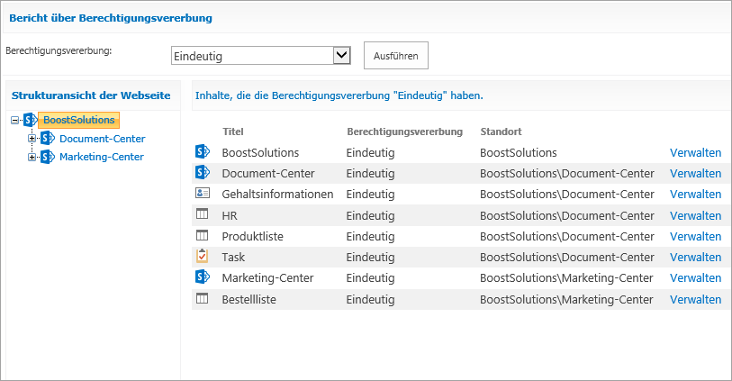
Task: Select BoostSolutions in the site structure tree
Action: [79, 120]
